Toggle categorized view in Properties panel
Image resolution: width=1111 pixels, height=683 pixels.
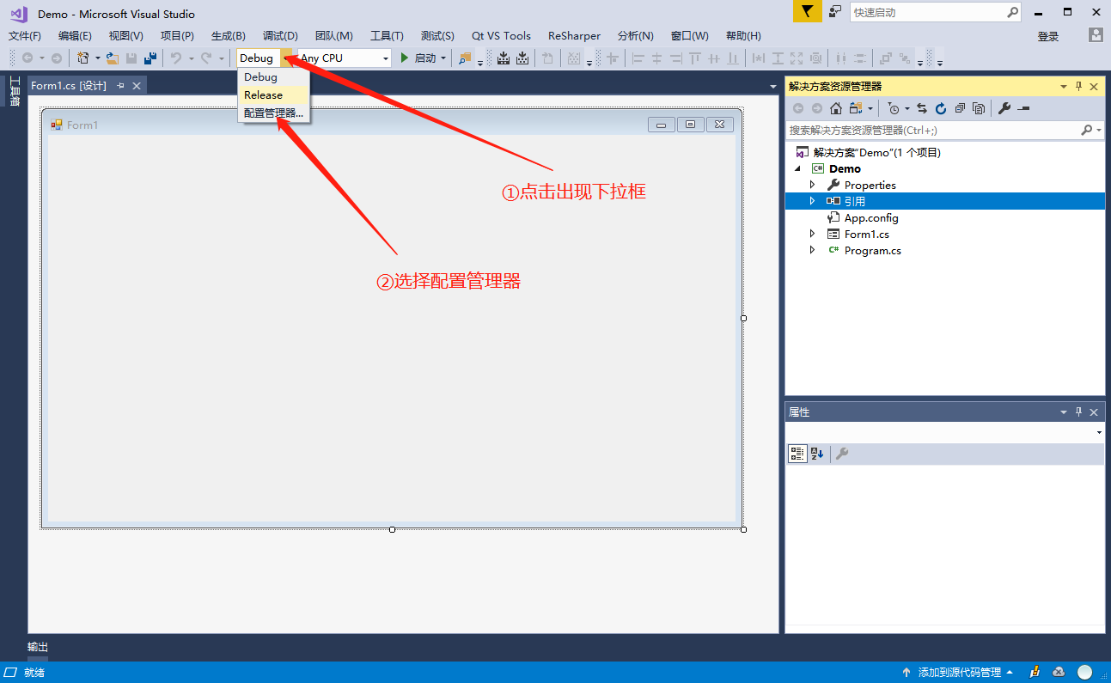point(797,454)
